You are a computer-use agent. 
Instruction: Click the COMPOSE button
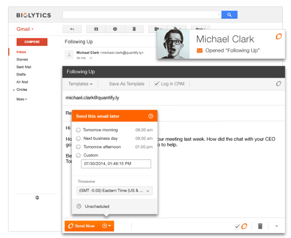[32, 42]
